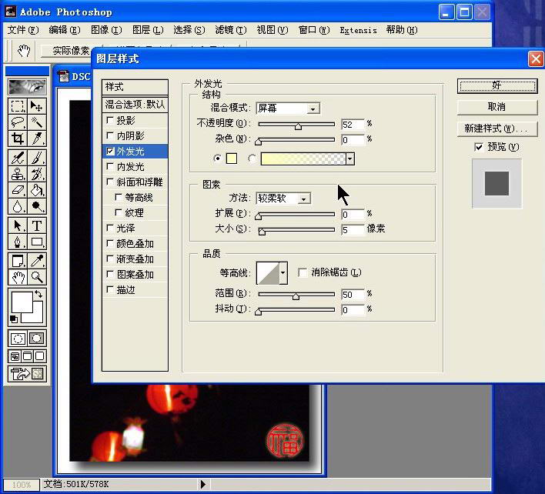Image resolution: width=545 pixels, height=494 pixels.
Task: Select the Clone Stamp tool
Action: [x=18, y=173]
